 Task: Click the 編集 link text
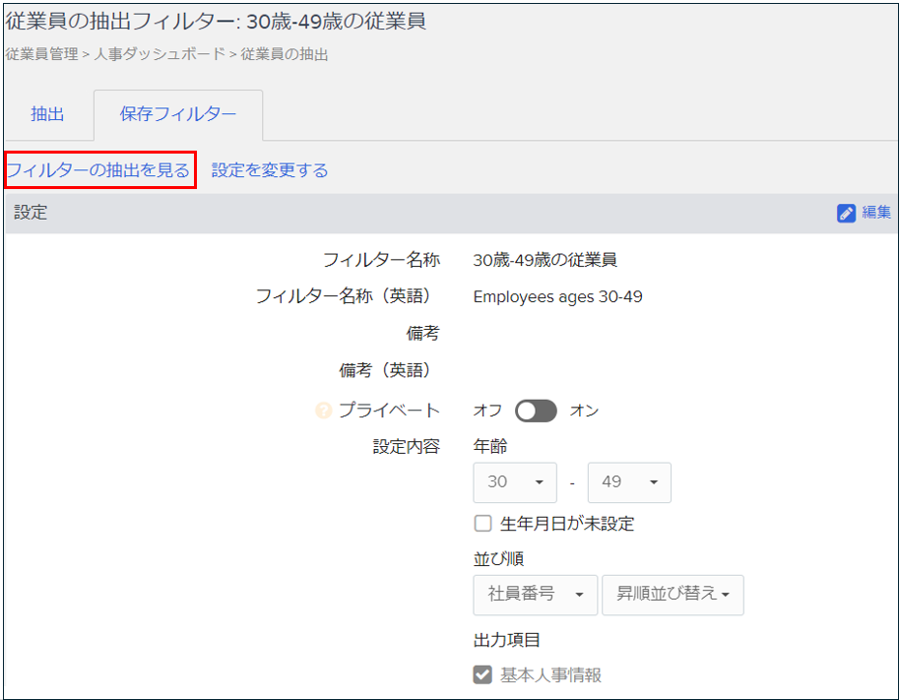(876, 212)
